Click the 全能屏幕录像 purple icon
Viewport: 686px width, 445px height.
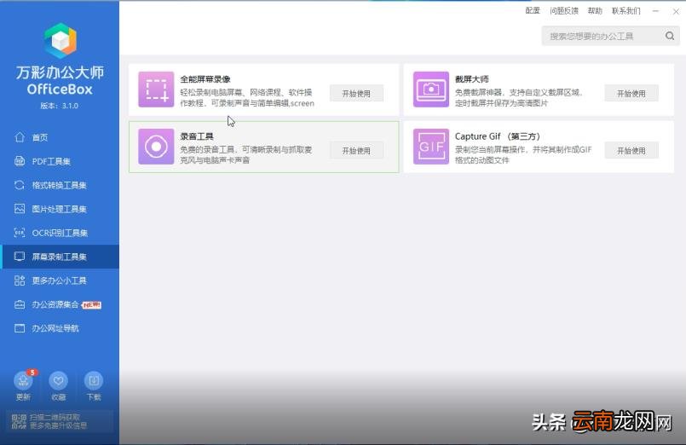coord(156,90)
